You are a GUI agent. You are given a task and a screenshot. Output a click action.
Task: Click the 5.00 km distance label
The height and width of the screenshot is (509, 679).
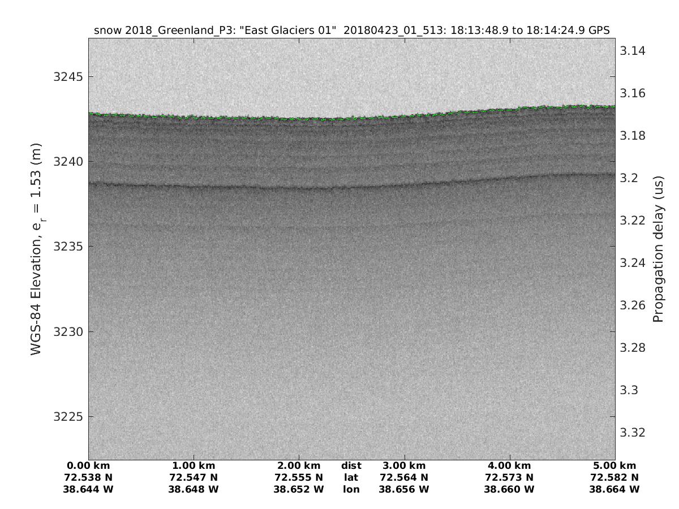(x=614, y=465)
